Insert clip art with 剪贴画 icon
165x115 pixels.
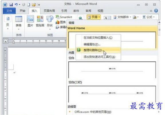(40, 21)
